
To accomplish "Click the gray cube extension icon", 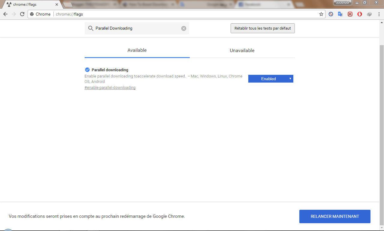I will [x=369, y=14].
